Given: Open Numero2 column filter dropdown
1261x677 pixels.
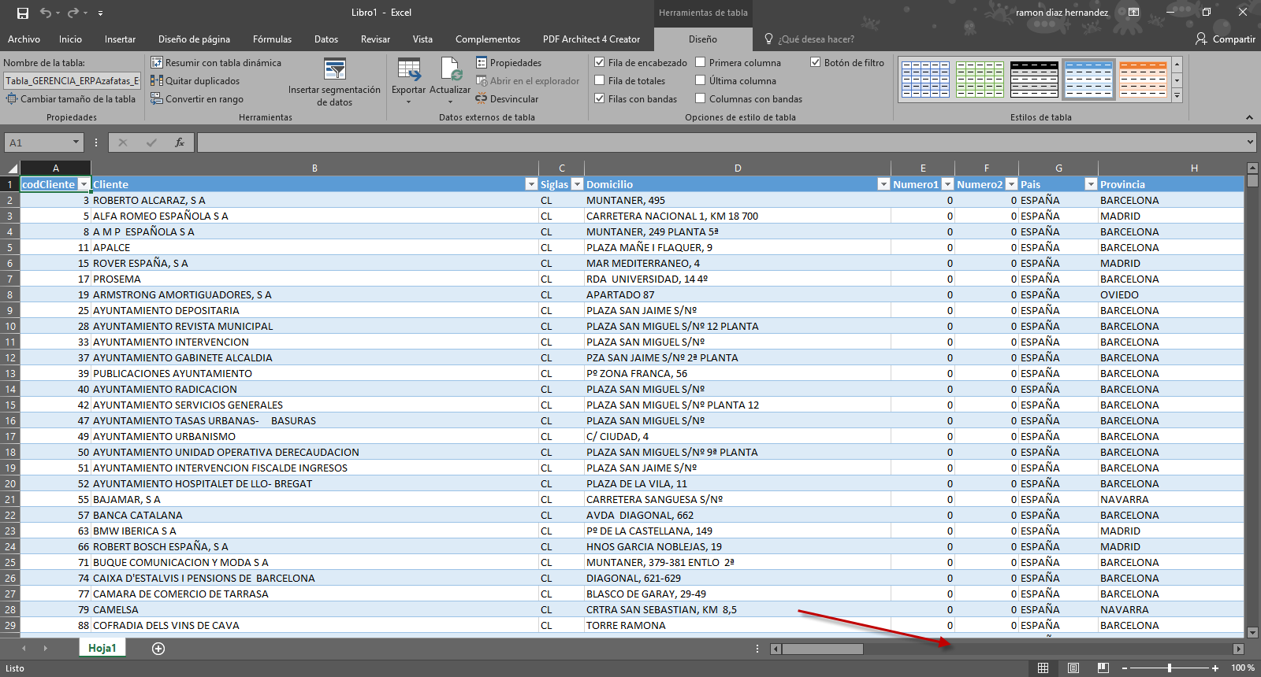Looking at the screenshot, I should pyautogui.click(x=1011, y=184).
